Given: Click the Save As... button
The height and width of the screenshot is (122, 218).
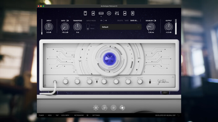Looking at the screenshot, I should tap(134, 20).
